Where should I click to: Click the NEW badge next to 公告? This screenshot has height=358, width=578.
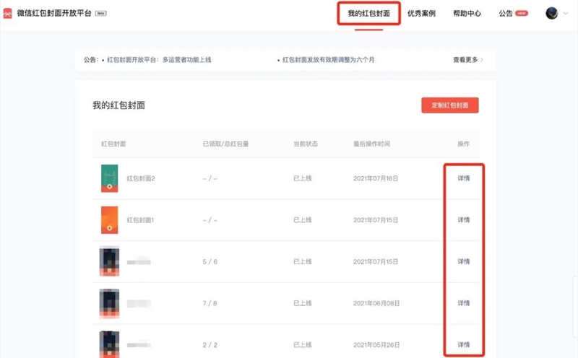coord(521,13)
